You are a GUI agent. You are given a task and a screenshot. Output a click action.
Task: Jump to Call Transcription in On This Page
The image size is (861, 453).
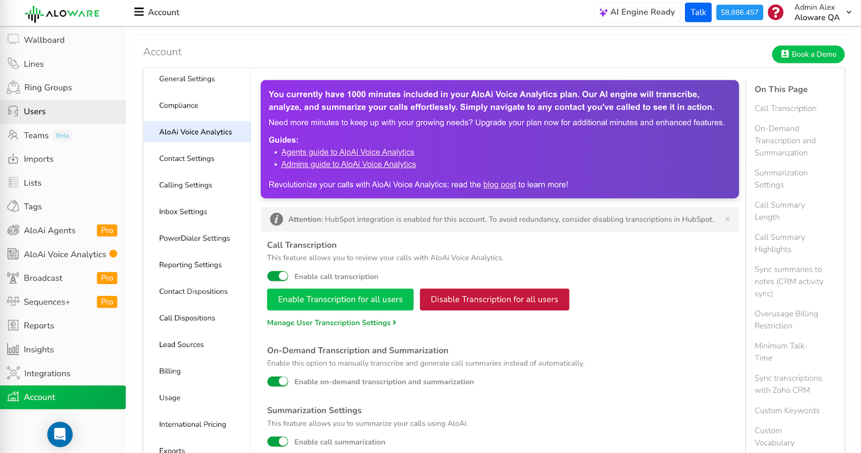[785, 108]
